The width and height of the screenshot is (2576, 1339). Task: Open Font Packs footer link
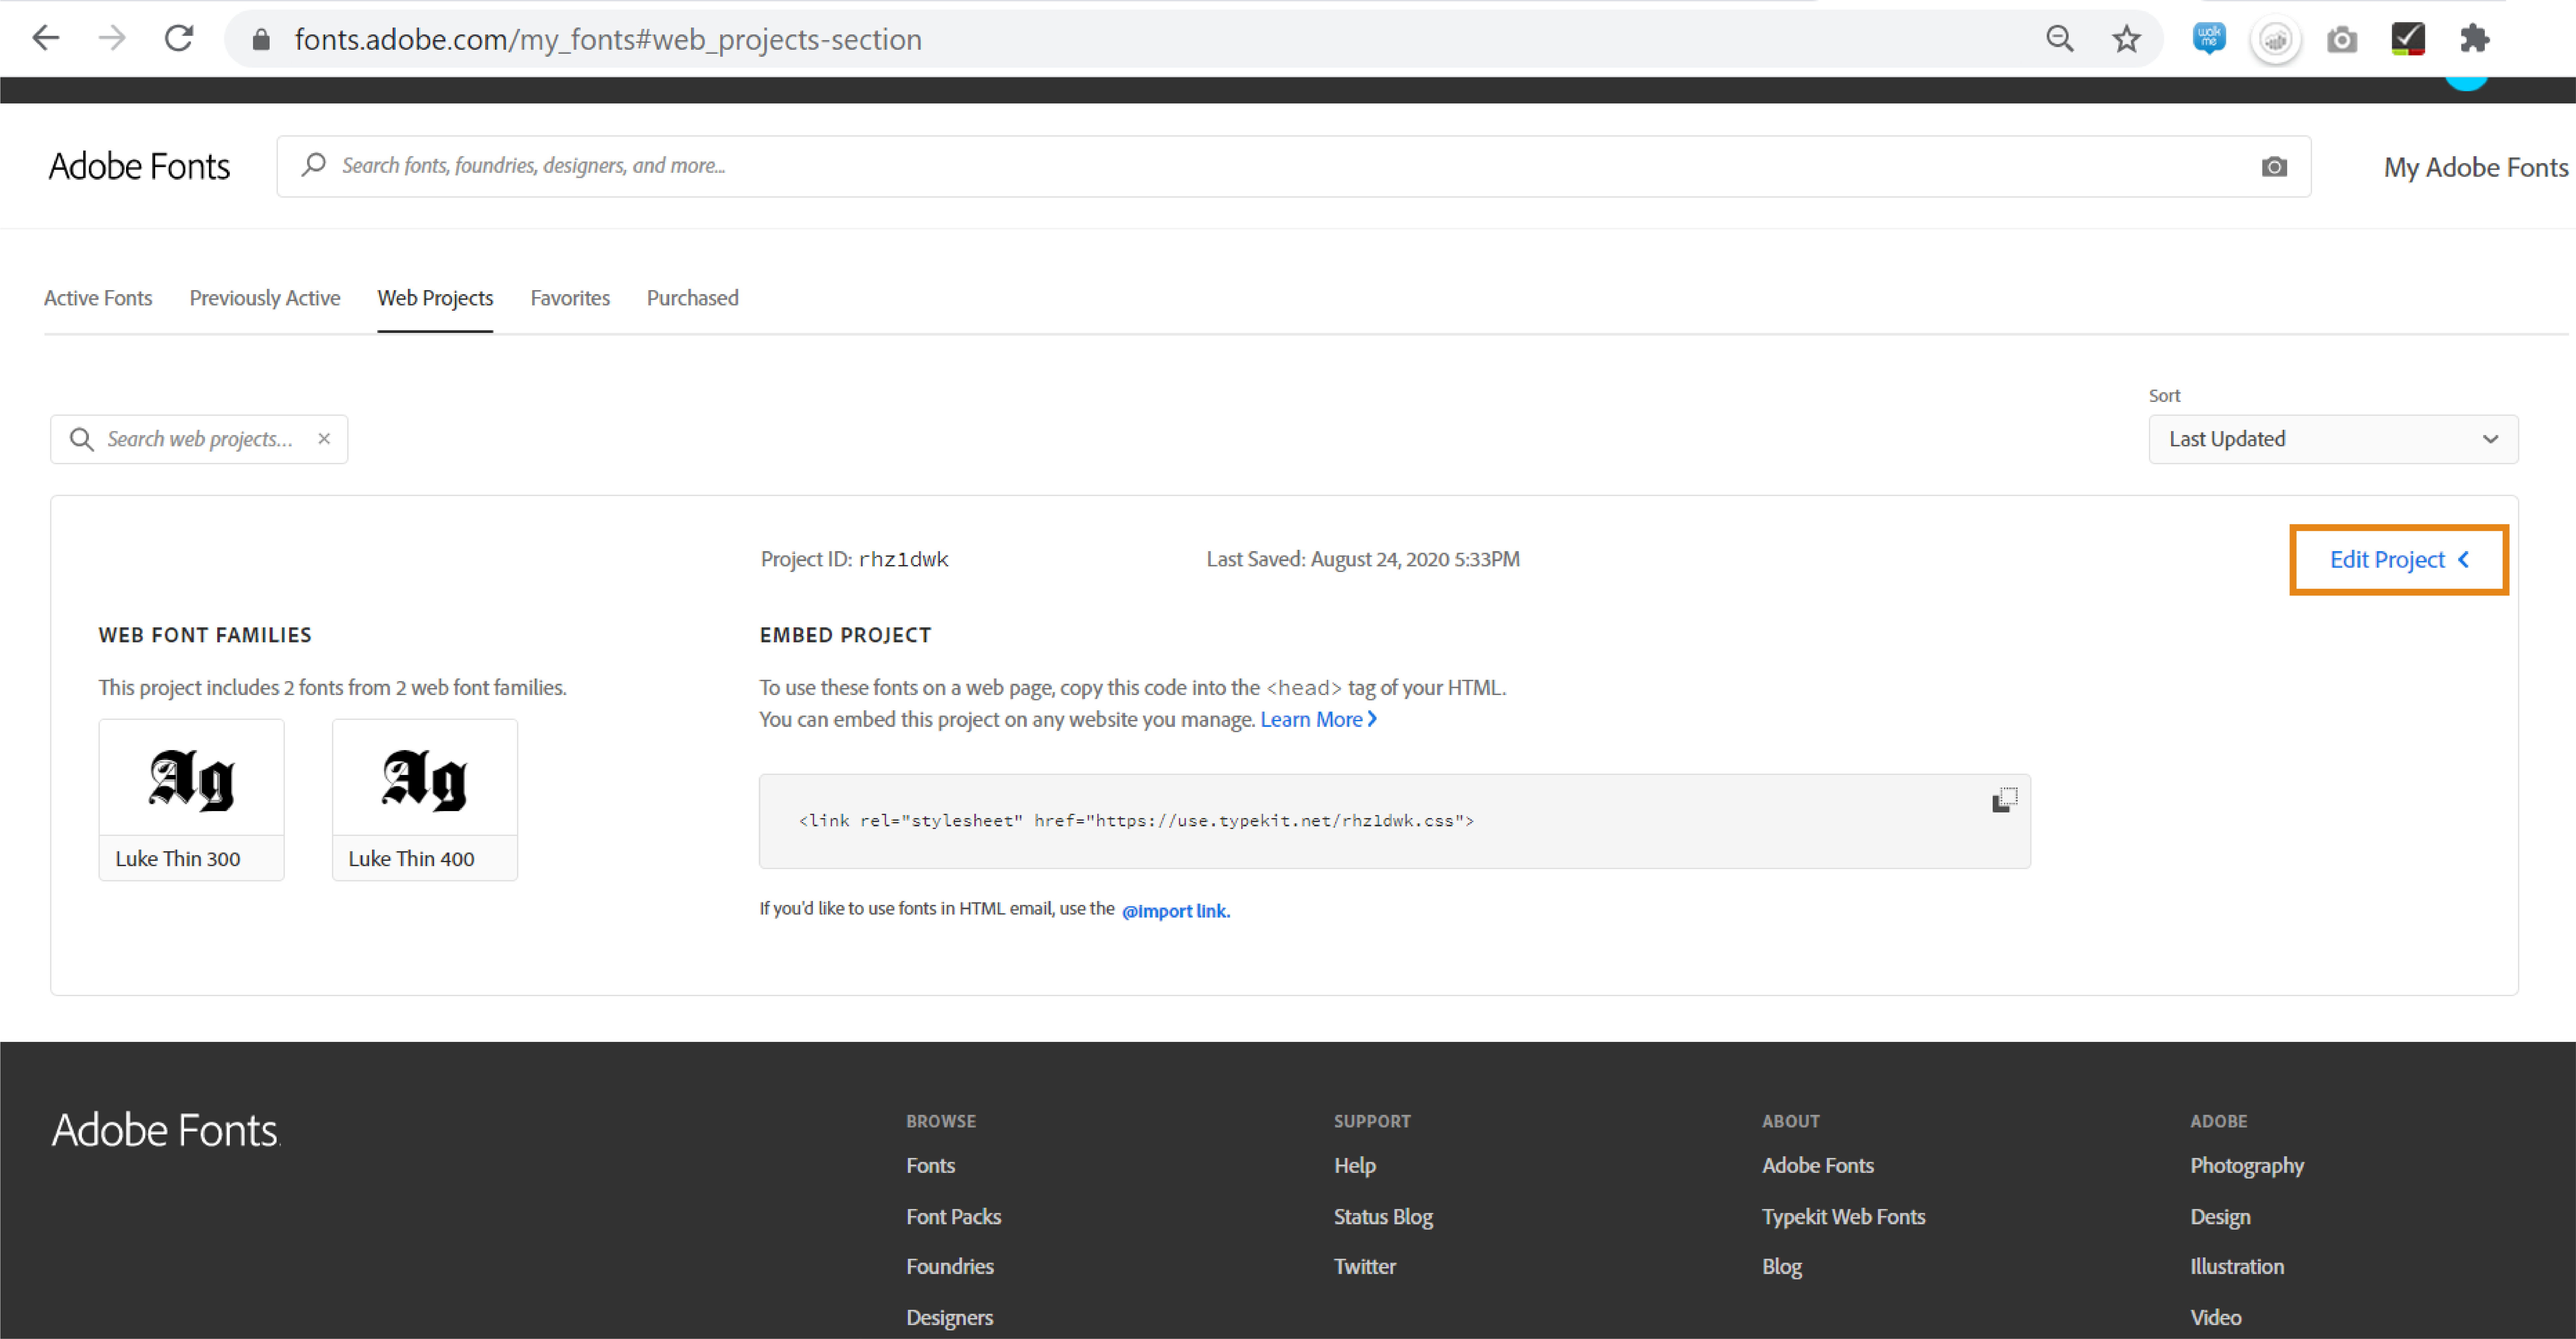tap(953, 1216)
